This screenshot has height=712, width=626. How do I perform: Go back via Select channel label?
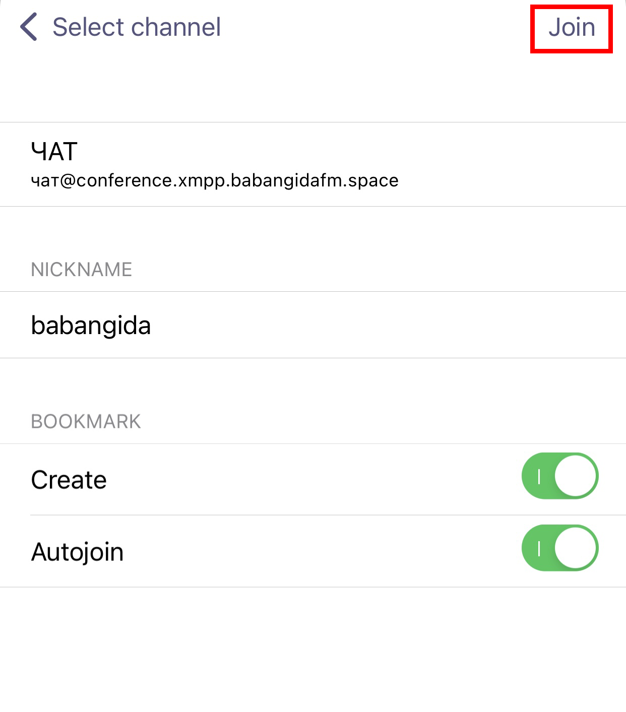click(x=136, y=27)
